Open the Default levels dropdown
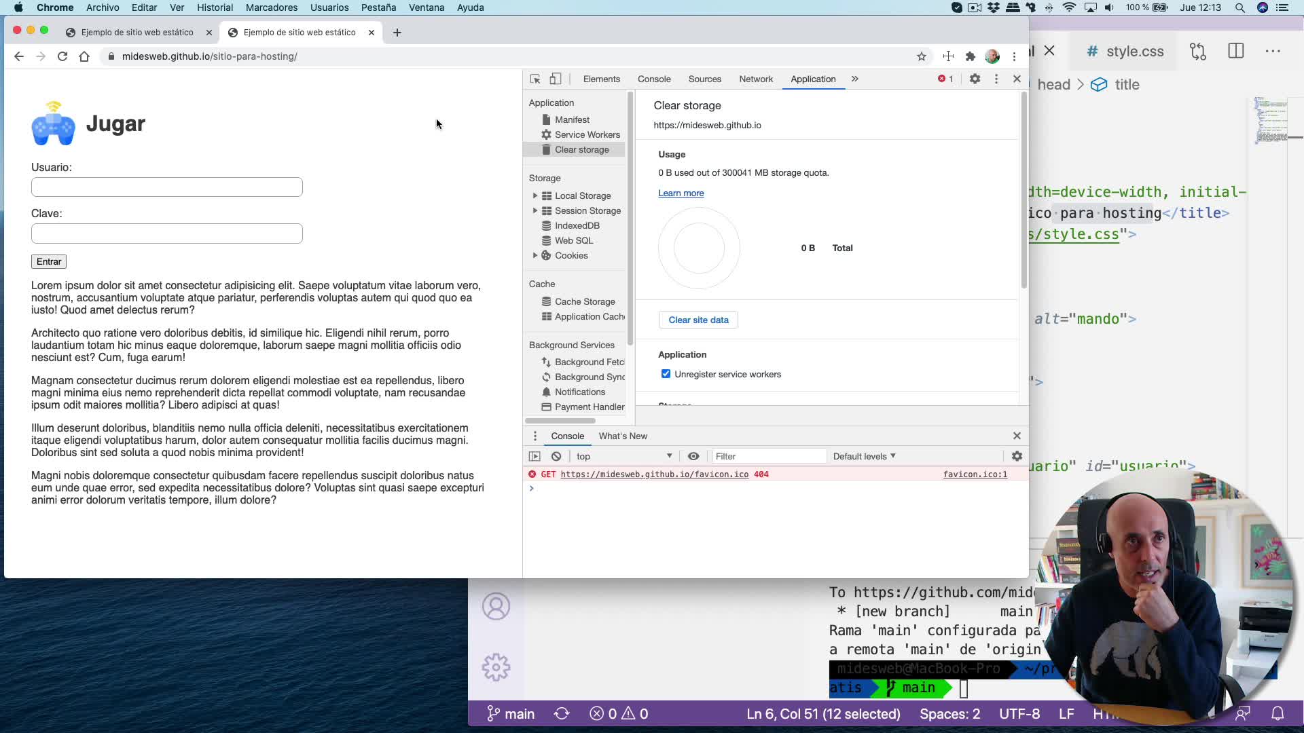The width and height of the screenshot is (1304, 733). click(x=863, y=456)
